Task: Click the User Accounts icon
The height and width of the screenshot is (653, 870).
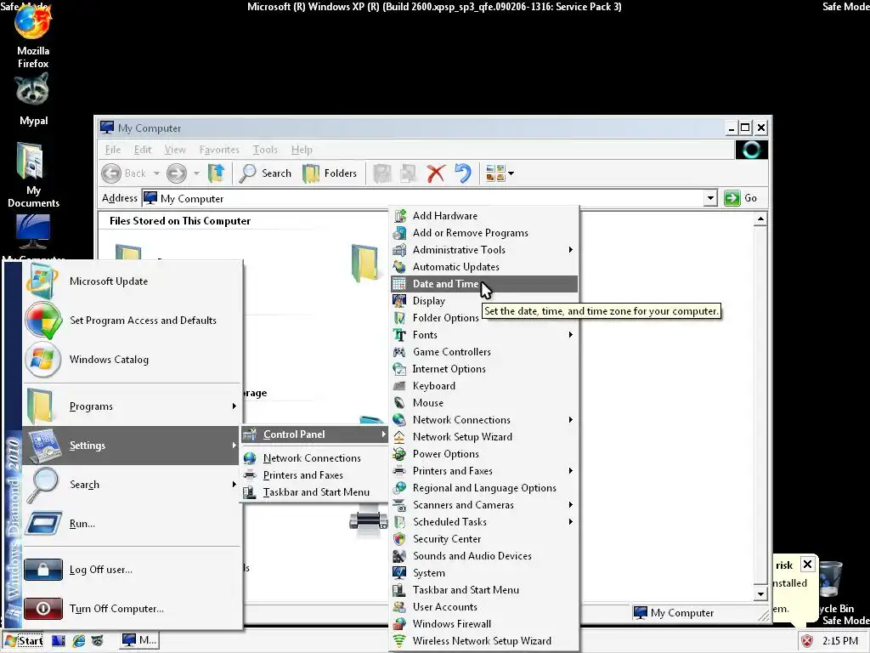Action: pos(399,607)
